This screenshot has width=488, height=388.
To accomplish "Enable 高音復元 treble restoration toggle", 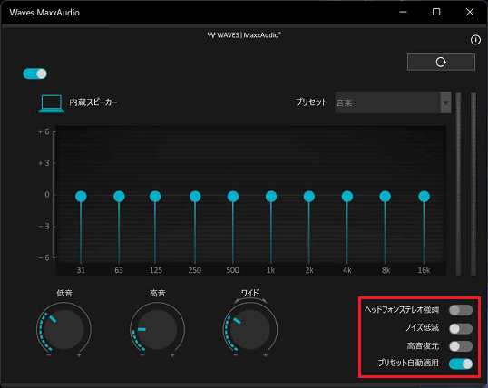I will pos(461,346).
